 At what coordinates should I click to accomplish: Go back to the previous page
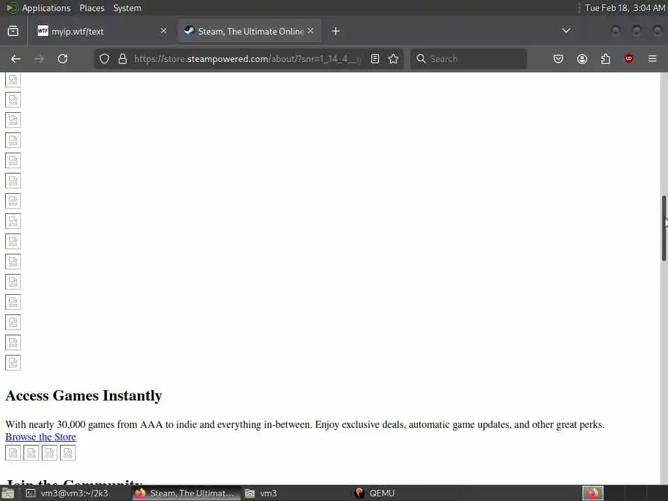pyautogui.click(x=16, y=59)
